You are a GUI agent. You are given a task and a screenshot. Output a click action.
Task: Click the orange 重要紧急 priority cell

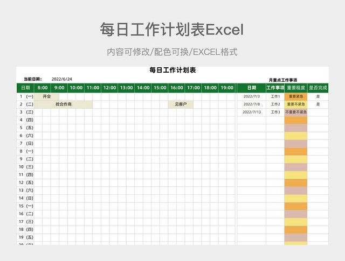pos(296,96)
